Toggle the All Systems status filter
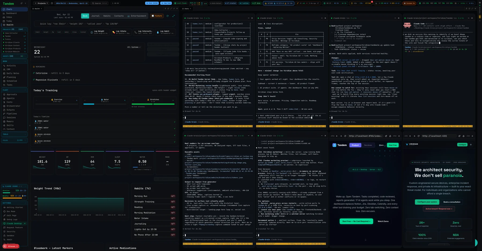 (x=134, y=47)
